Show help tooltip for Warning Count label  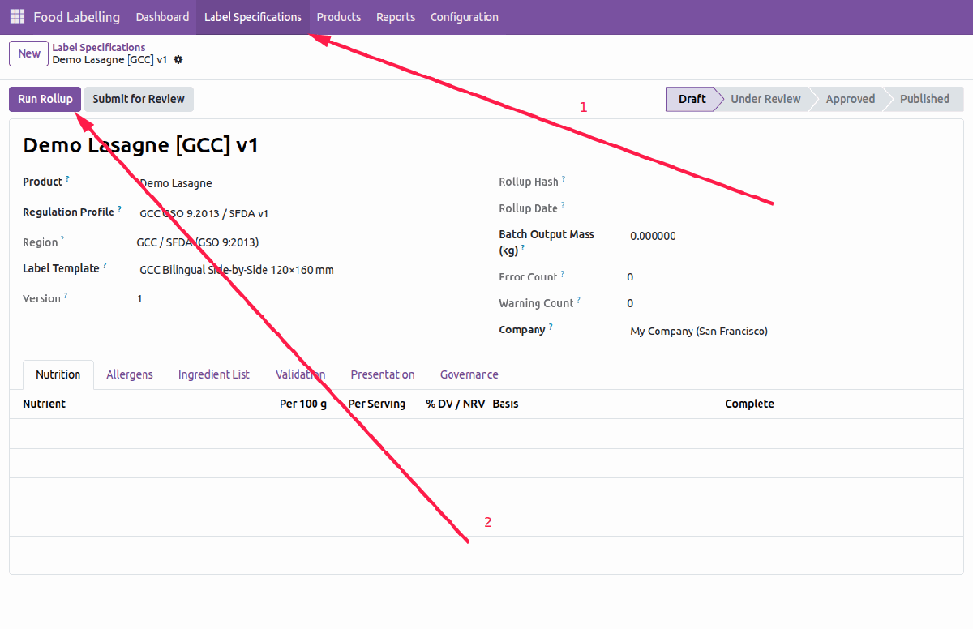(579, 300)
